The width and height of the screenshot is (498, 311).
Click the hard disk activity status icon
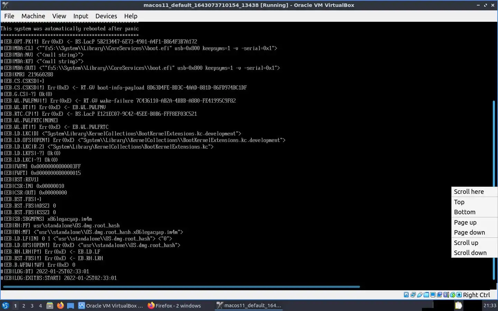pyautogui.click(x=406, y=295)
